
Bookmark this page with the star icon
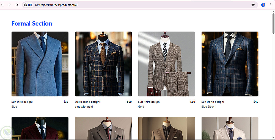pos(253,5)
